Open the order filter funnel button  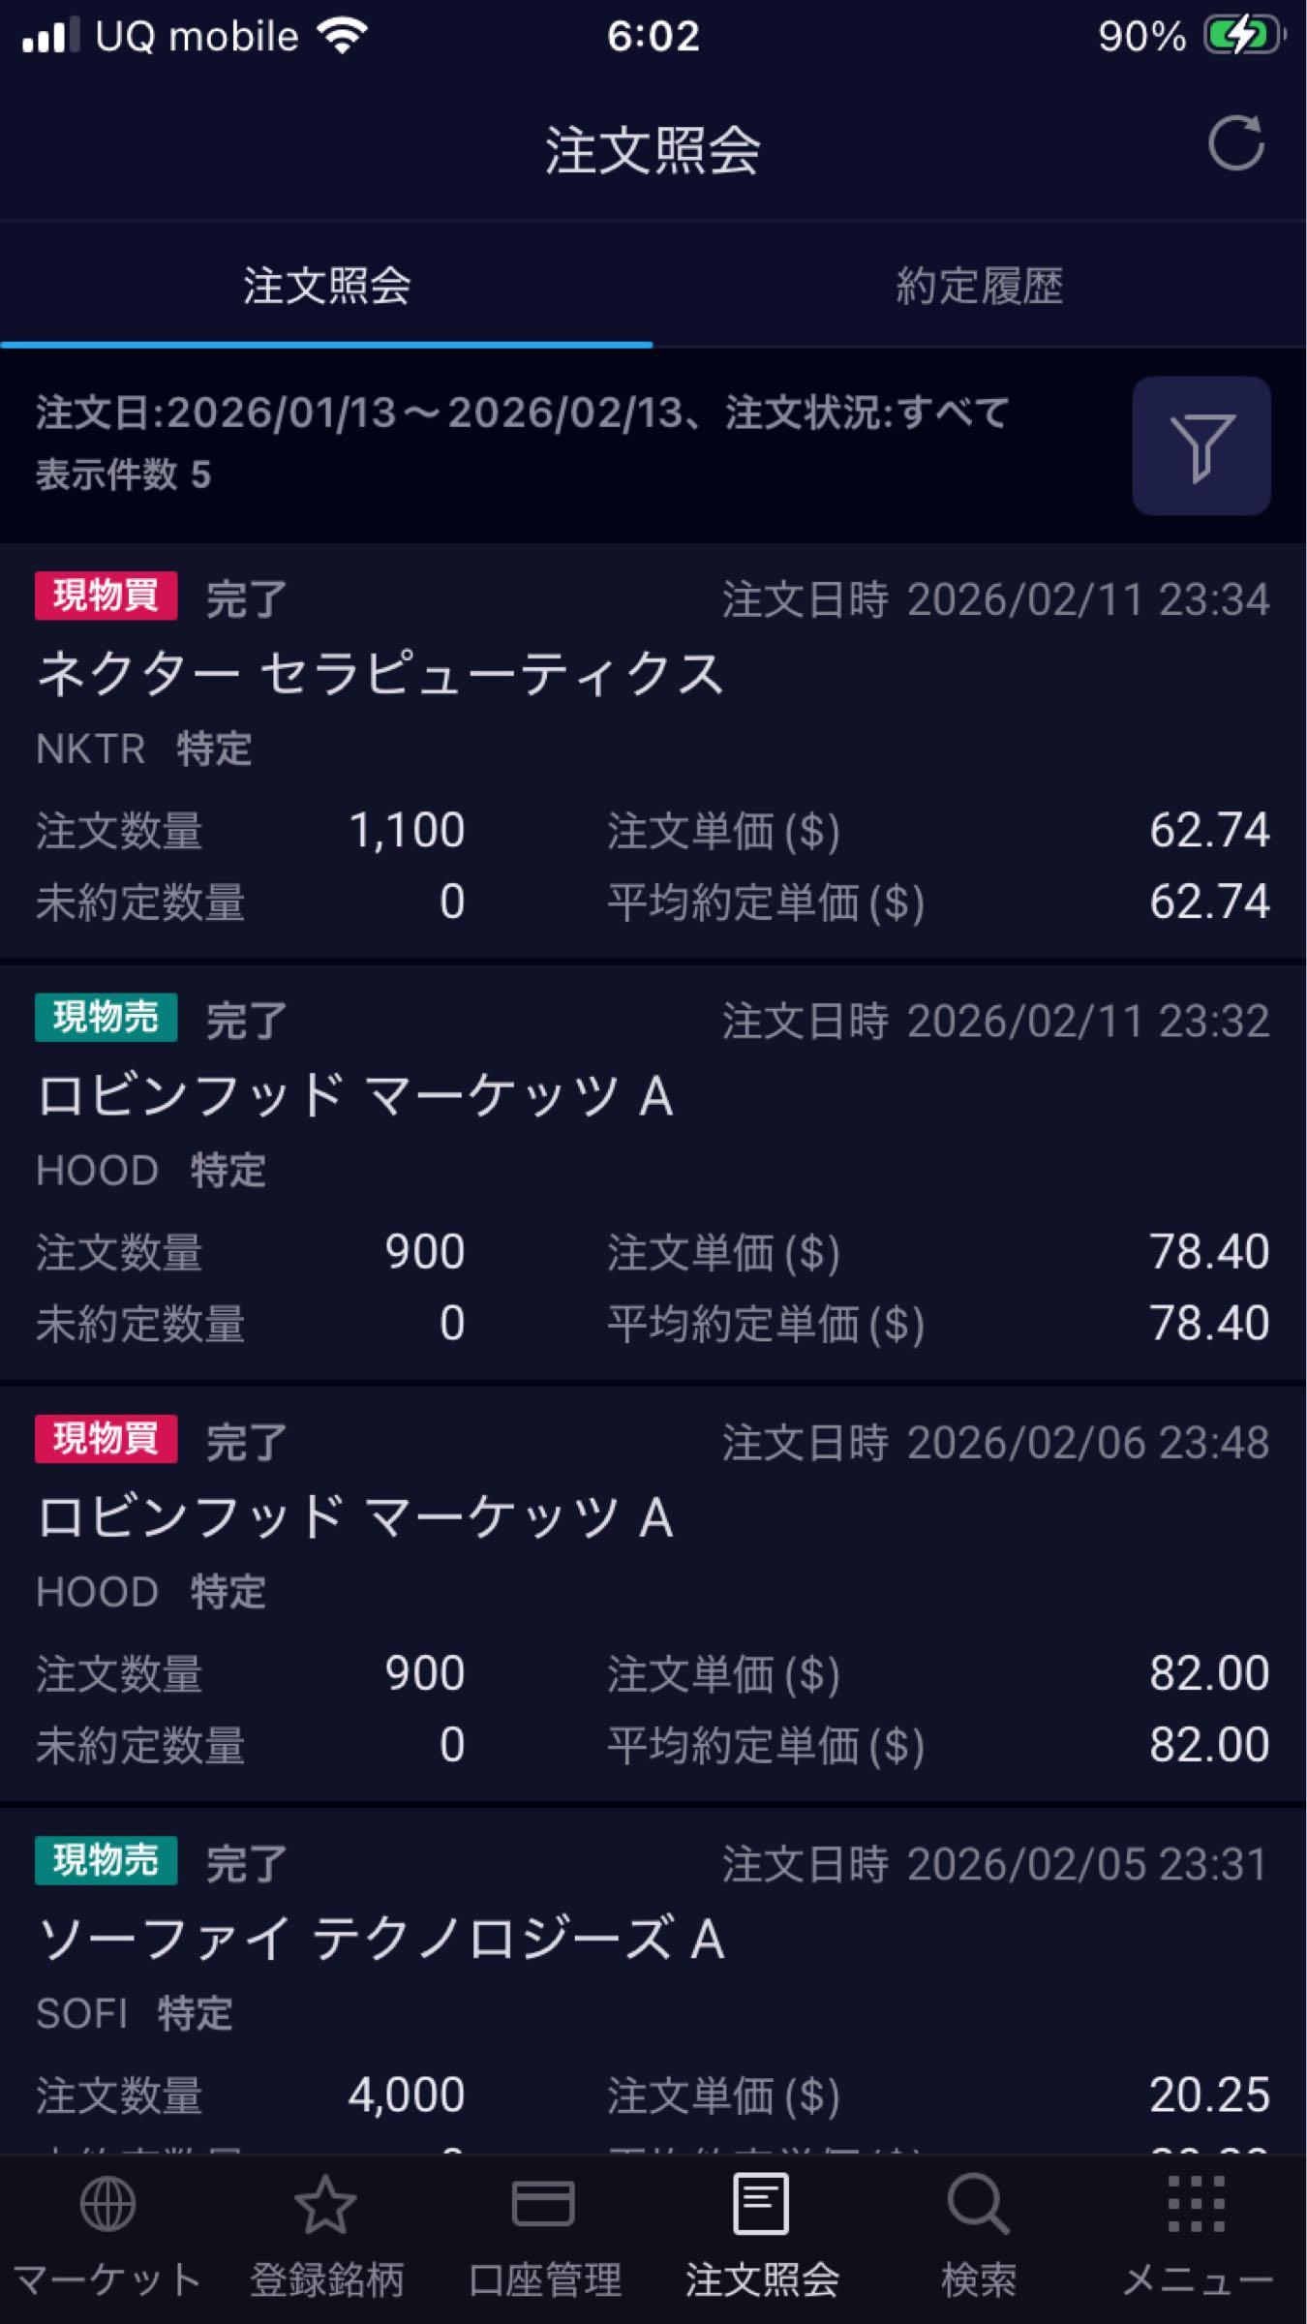click(1201, 445)
